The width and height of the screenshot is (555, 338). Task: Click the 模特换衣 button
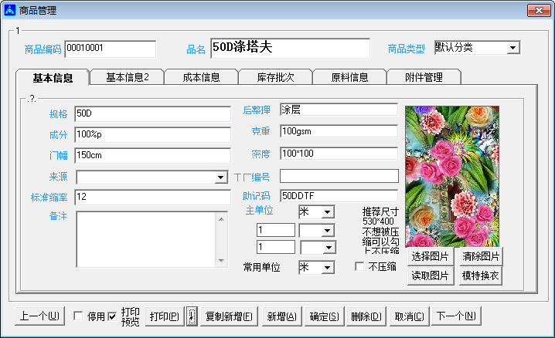pos(481,275)
